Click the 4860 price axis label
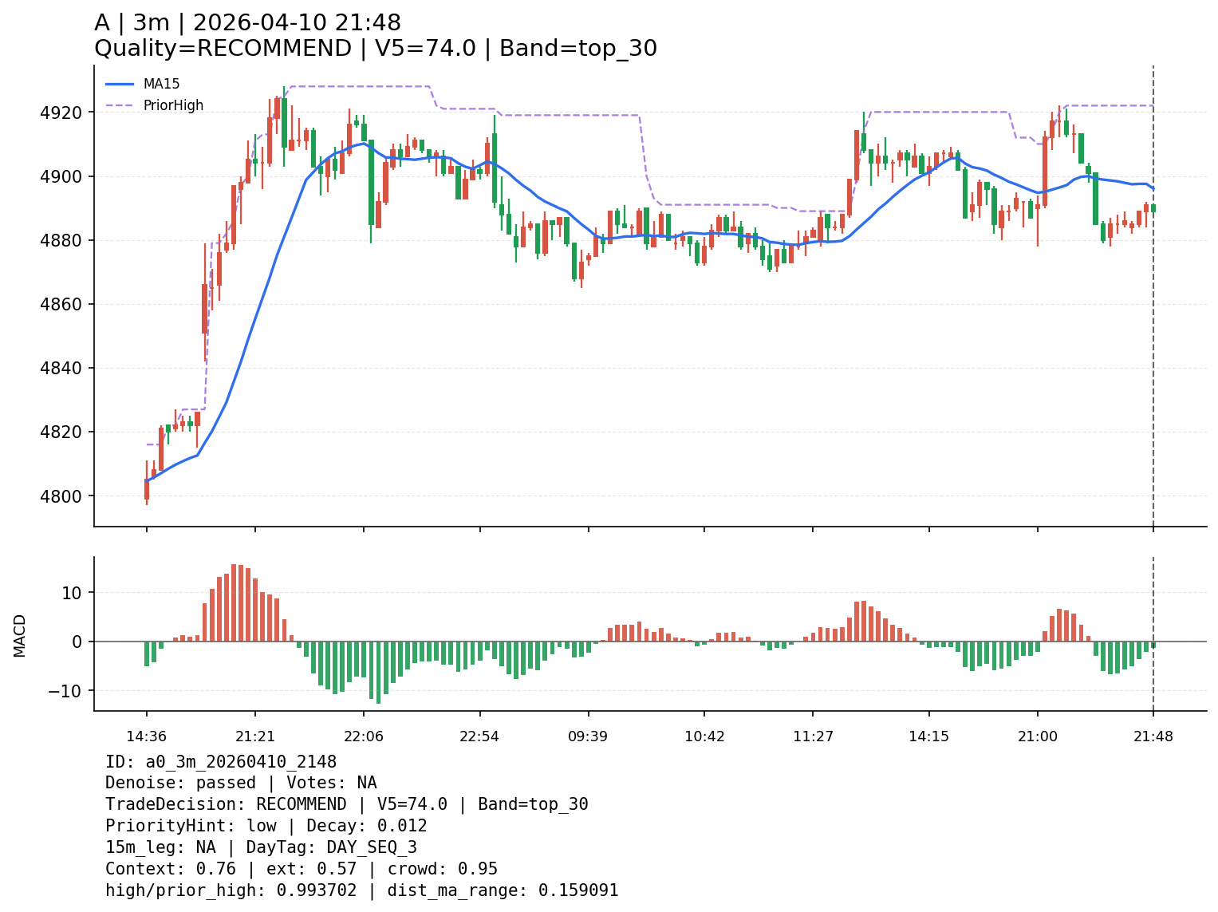The height and width of the screenshot is (912, 1218). [x=61, y=304]
